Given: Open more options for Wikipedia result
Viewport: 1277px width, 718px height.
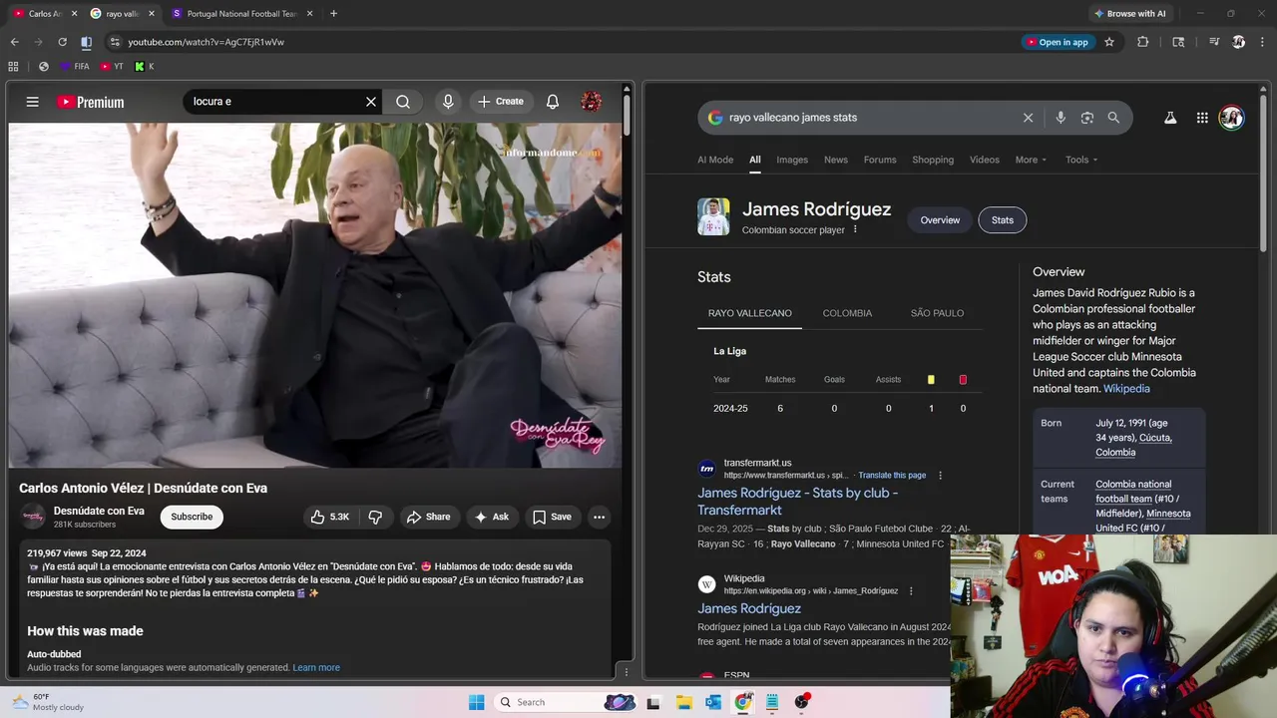Looking at the screenshot, I should click(x=911, y=591).
